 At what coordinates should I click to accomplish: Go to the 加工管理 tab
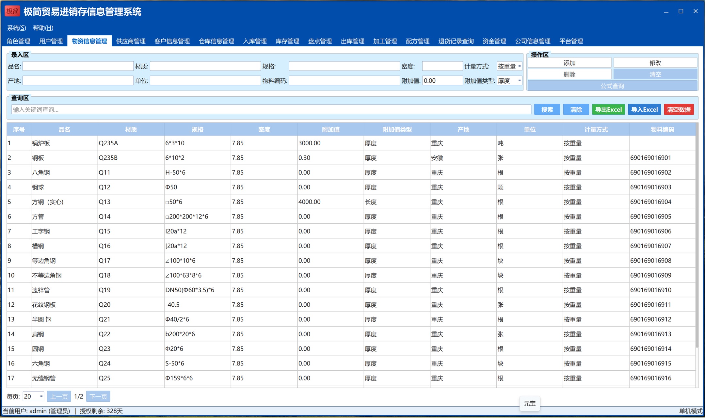[385, 41]
